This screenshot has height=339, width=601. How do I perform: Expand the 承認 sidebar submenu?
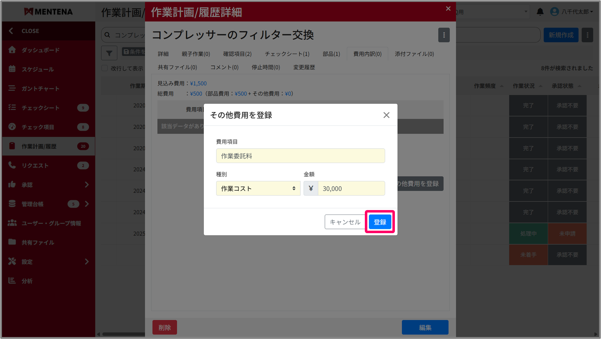(x=87, y=184)
